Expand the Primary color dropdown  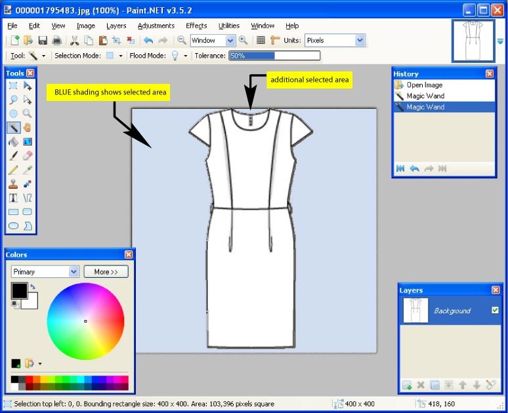[x=74, y=271]
